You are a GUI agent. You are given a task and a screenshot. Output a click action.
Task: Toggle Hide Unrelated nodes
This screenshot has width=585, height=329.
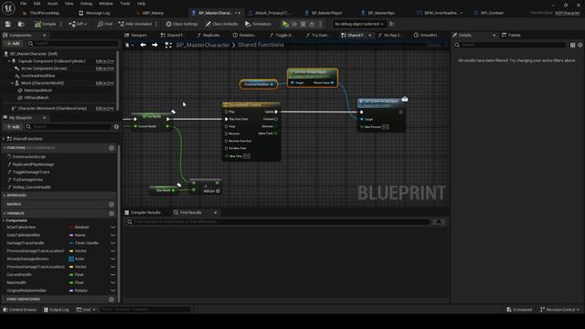134,24
